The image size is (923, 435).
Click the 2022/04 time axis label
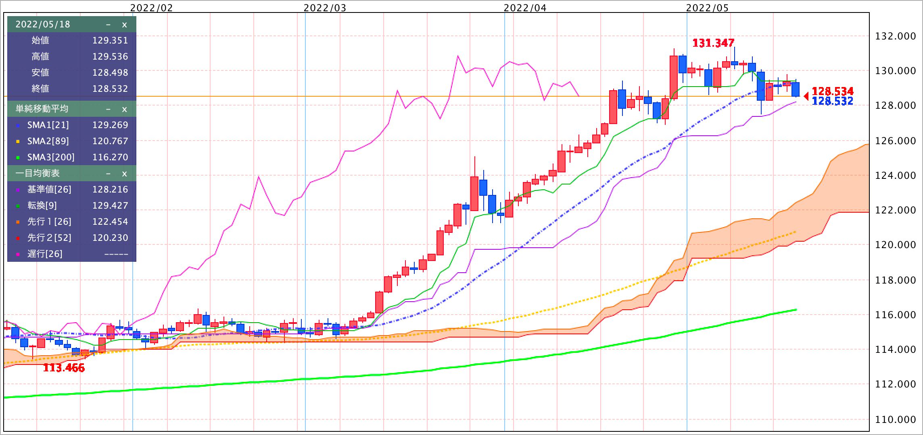(x=525, y=8)
